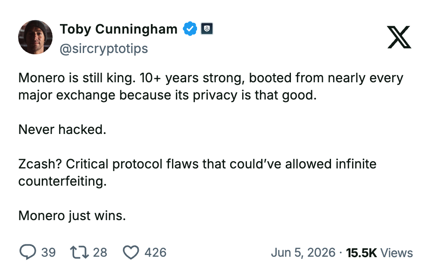Like the tweet with the heart icon
Screen dimensions: 431x280
[x=131, y=252]
